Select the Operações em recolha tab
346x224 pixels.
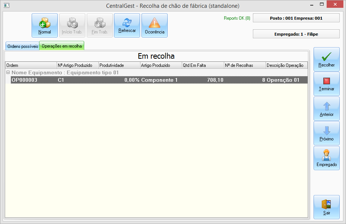62,46
